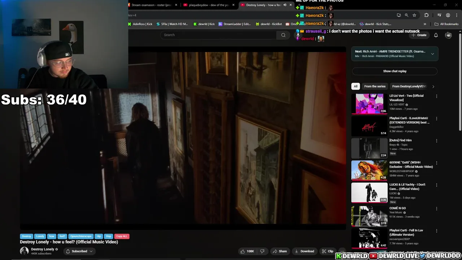The image size is (462, 260).
Task: Click the Opium/Interscope tag
Action: (80, 236)
